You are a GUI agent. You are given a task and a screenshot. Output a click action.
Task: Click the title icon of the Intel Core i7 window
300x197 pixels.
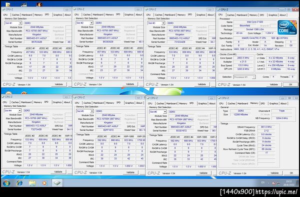pyautogui.click(x=219, y=9)
